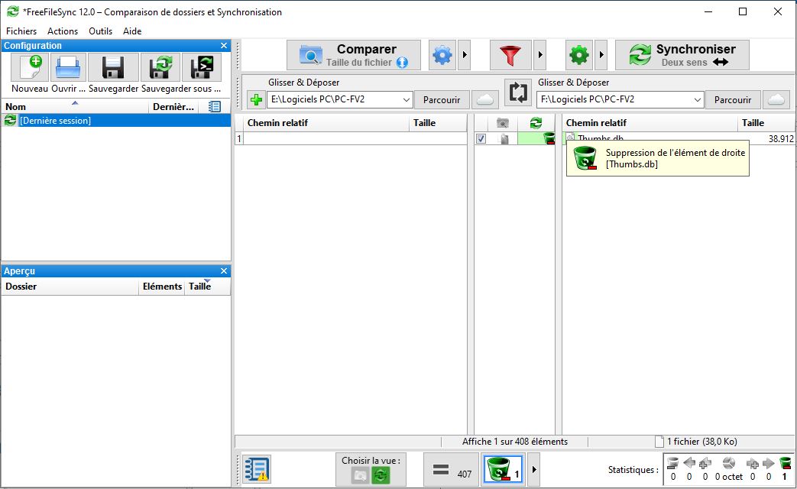
Task: Click right Taille column header
Action: pyautogui.click(x=766, y=123)
